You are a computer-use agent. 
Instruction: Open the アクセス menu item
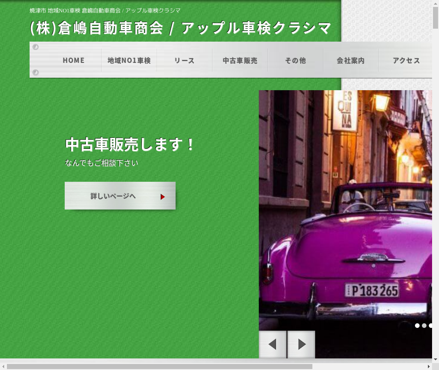(406, 60)
